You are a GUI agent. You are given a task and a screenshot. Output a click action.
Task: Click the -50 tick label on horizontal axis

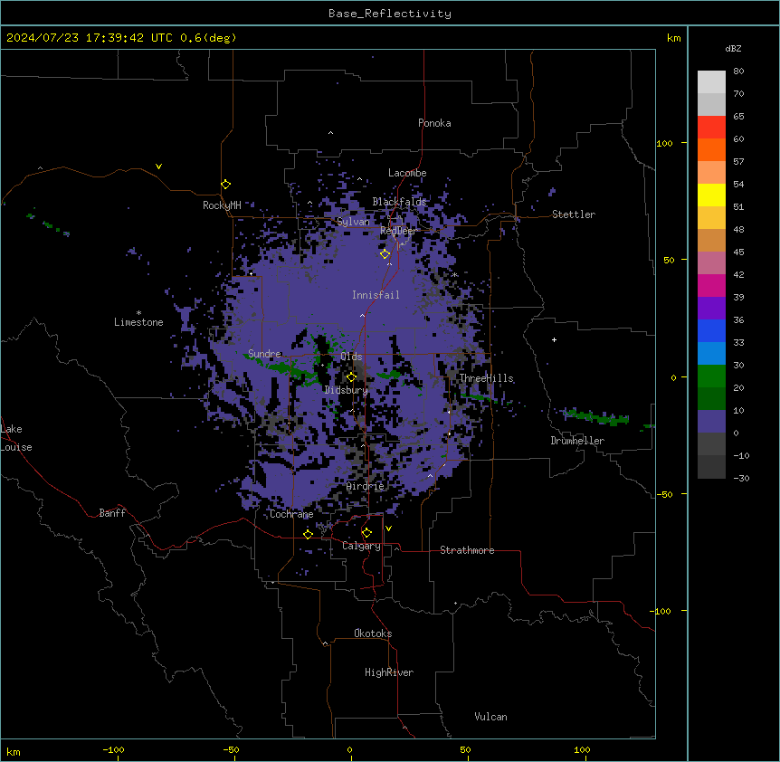pyautogui.click(x=231, y=749)
